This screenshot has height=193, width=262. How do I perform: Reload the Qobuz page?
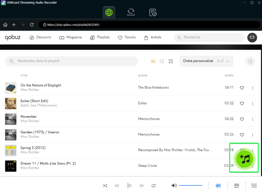(x=32, y=25)
